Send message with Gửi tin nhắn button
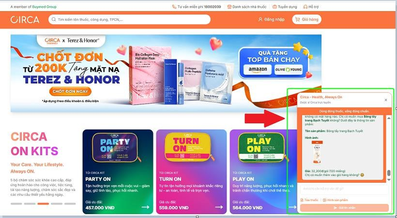This screenshot has width=397, height=218. (344, 208)
